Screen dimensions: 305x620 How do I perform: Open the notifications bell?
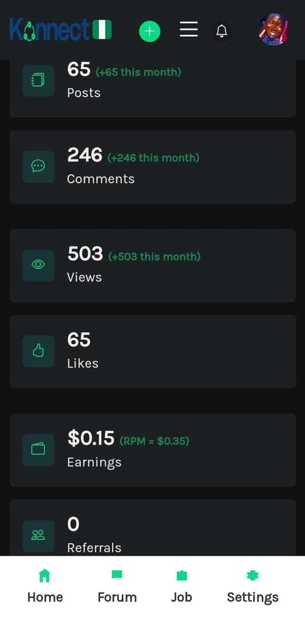coord(222,31)
